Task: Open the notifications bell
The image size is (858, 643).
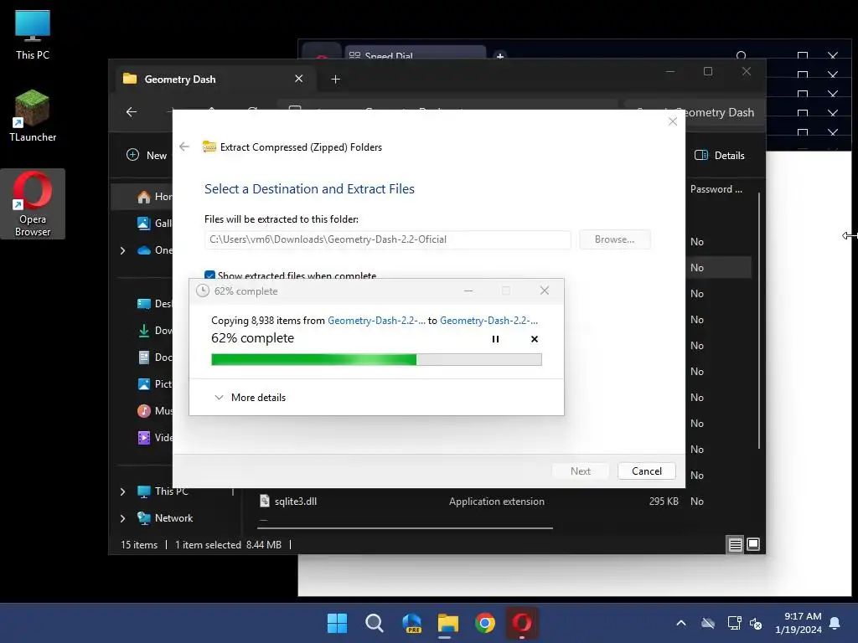Action: coord(835,623)
